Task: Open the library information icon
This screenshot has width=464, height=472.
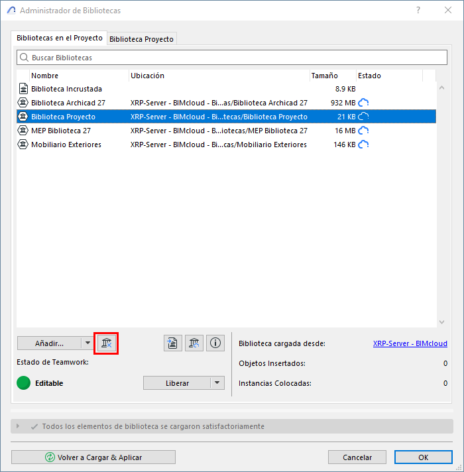Action: click(x=215, y=343)
